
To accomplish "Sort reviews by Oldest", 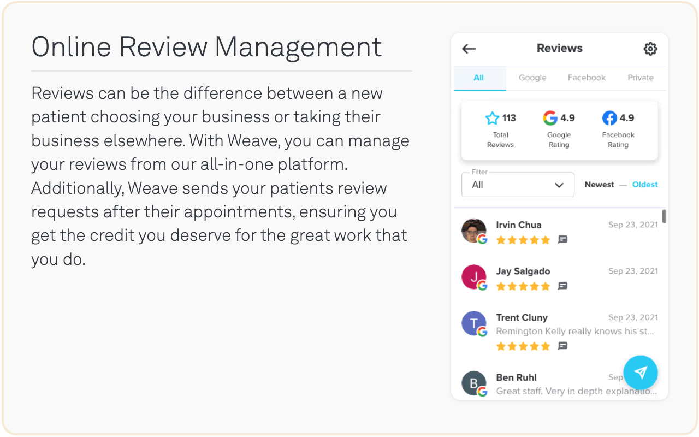I will pyautogui.click(x=645, y=185).
